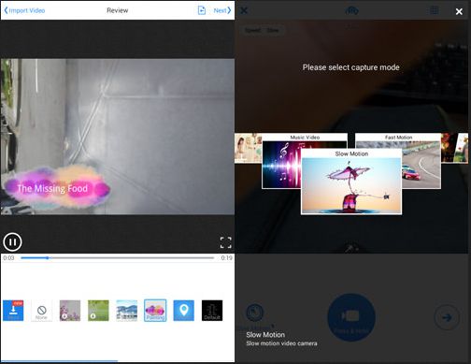This screenshot has height=364, width=471.
Task: Tap the dimmed Speed indicator label
Action: coord(262,30)
